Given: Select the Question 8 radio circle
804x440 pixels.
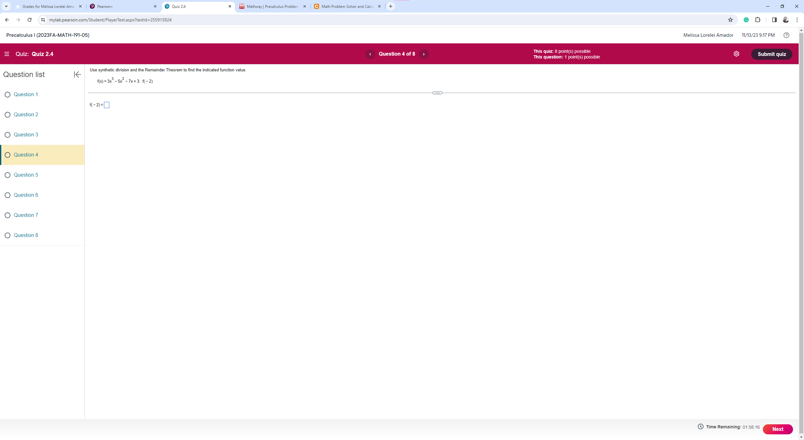Looking at the screenshot, I should click(x=8, y=235).
